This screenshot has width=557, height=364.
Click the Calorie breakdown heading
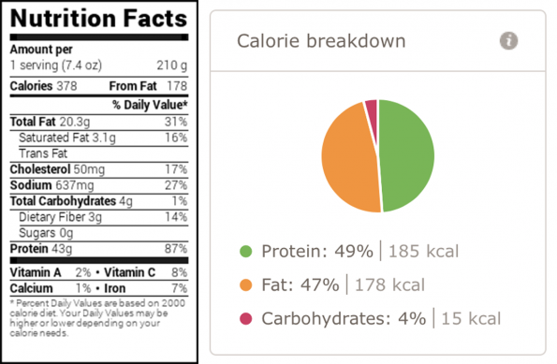point(321,41)
